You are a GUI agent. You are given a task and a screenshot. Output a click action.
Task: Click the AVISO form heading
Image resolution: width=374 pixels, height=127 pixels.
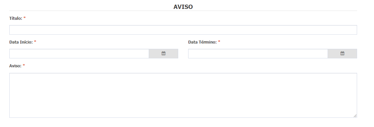coord(183,7)
